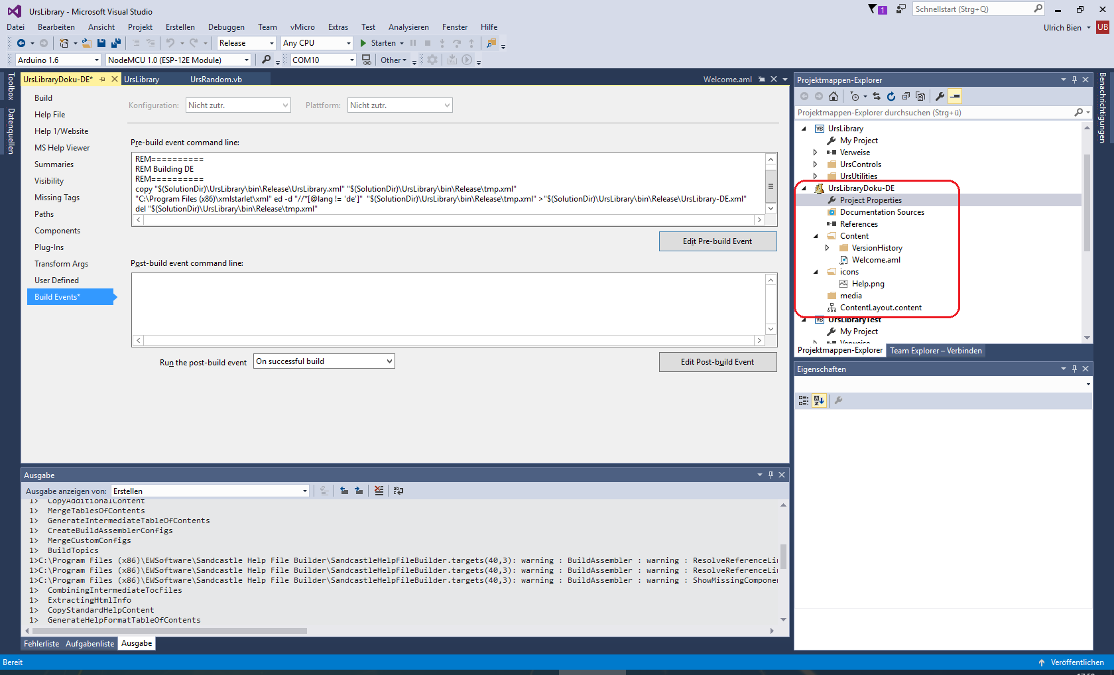This screenshot has height=675, width=1114.
Task: Click the Ausgabe vertical scrollbar thumb
Action: pos(783,557)
